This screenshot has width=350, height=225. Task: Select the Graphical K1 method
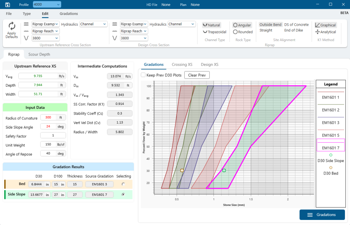325,25
